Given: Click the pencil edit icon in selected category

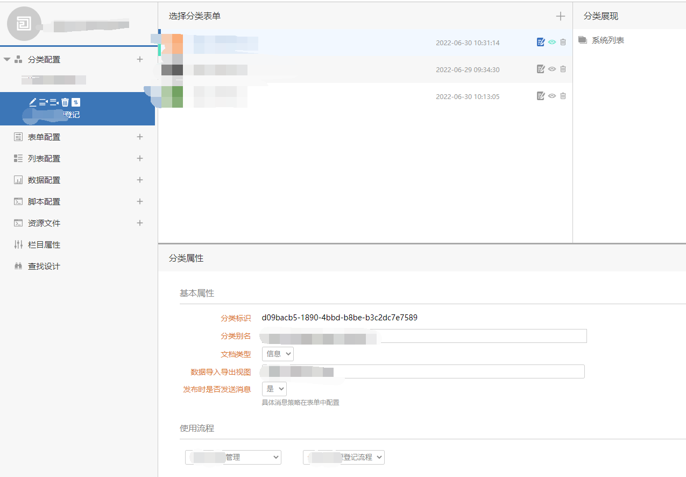Looking at the screenshot, I should coord(33,102).
